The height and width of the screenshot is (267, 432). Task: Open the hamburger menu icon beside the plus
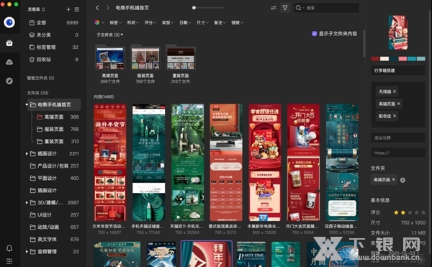click(x=77, y=9)
